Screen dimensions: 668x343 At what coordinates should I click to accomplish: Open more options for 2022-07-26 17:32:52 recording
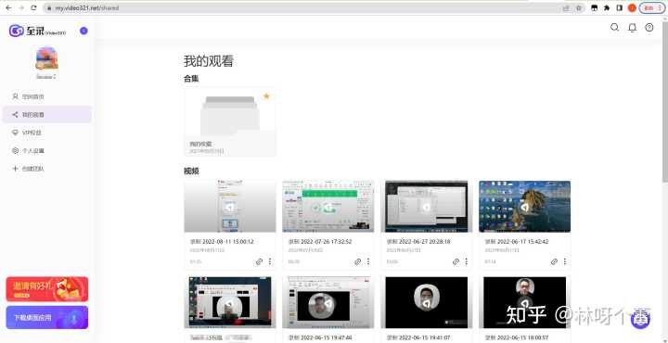tap(368, 261)
